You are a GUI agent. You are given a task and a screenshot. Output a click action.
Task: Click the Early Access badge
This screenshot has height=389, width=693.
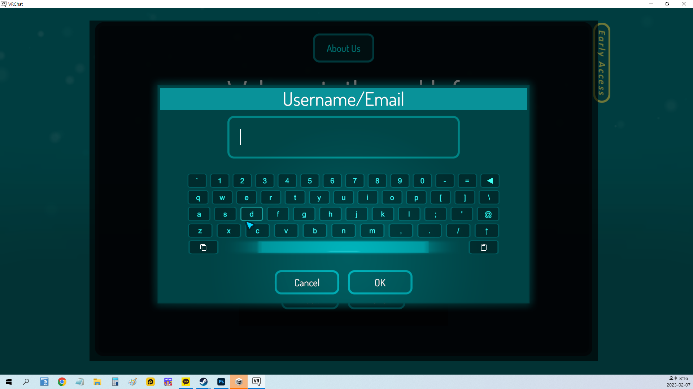tap(601, 63)
